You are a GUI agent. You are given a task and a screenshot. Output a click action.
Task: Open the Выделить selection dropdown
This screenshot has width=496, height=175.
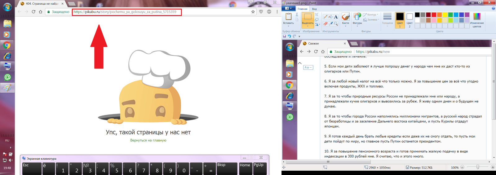[308, 23]
